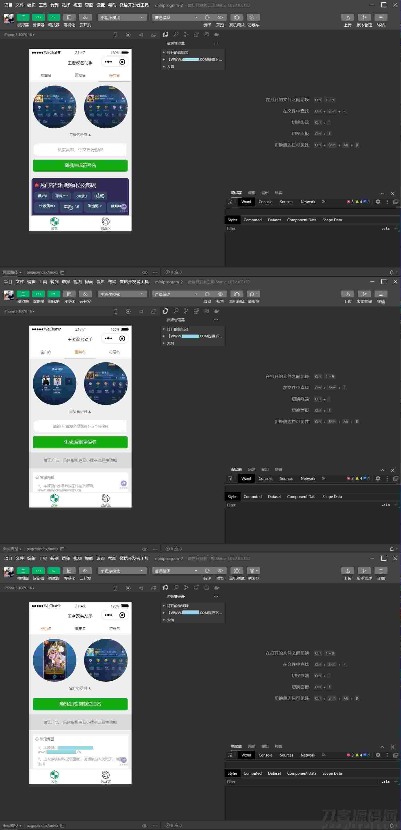The width and height of the screenshot is (401, 830).
Task: Open the 小程序模式 mode dropdown in top window
Action: (x=122, y=17)
